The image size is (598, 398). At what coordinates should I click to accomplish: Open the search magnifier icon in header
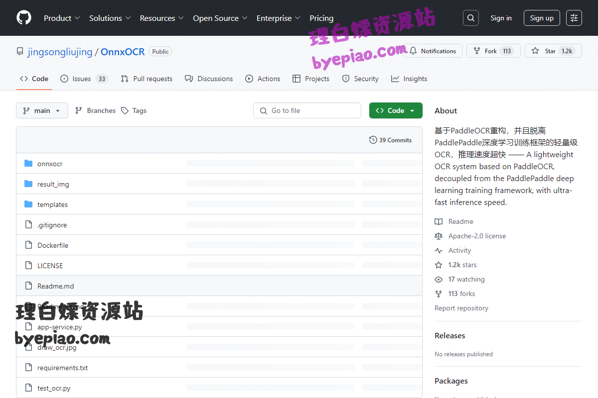point(471,18)
